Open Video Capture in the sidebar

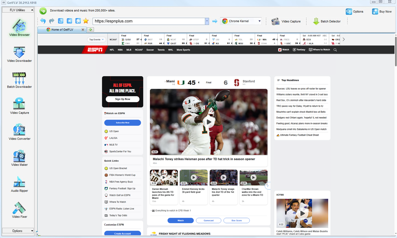[19, 106]
